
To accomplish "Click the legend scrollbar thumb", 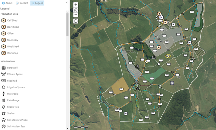I will 68,25.
